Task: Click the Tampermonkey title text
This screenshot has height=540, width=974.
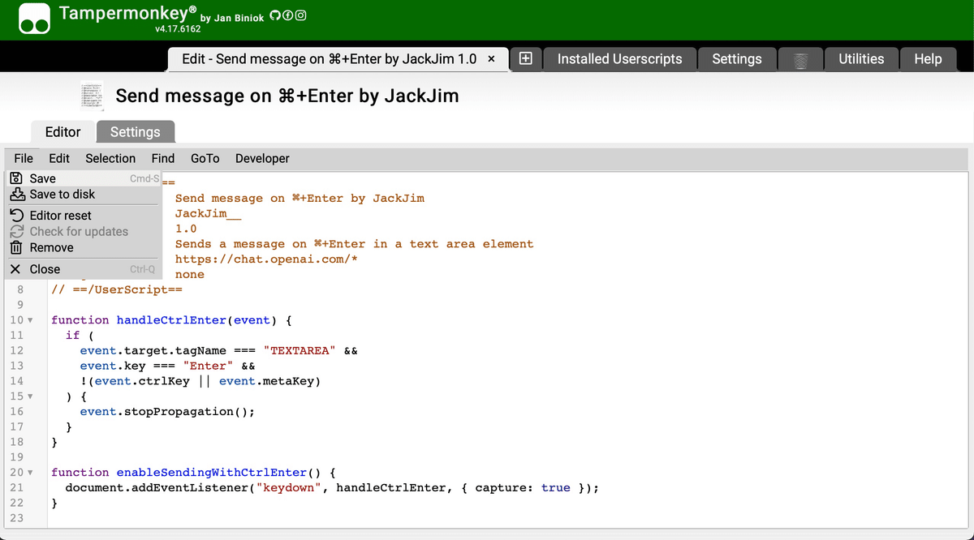Action: pos(127,13)
